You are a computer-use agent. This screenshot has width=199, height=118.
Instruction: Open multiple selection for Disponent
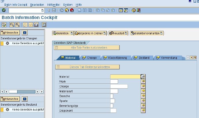[x=143, y=110]
